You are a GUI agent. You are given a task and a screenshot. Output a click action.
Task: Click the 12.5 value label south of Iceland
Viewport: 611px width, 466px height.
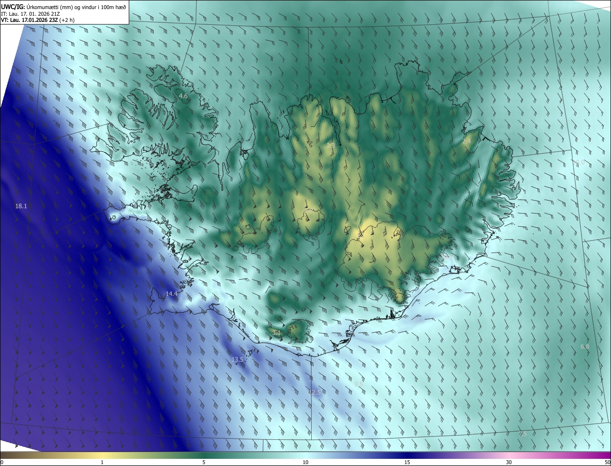click(x=315, y=392)
